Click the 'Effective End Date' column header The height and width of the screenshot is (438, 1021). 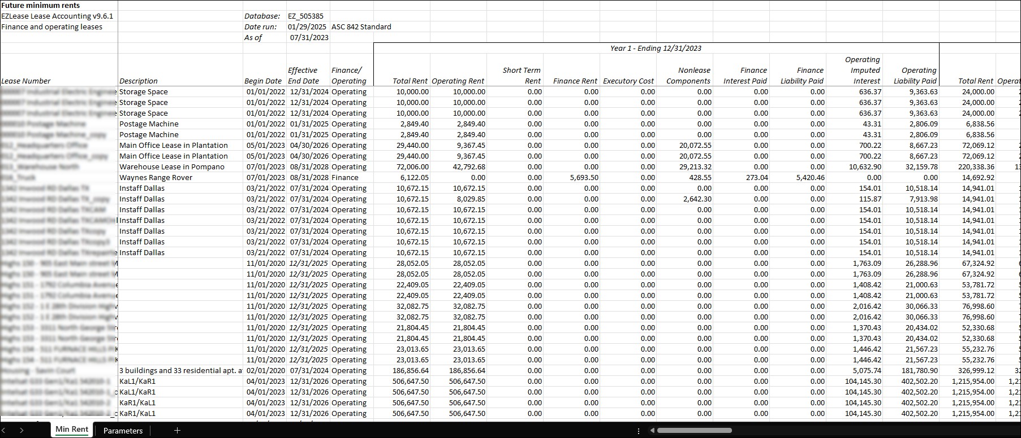(x=303, y=76)
